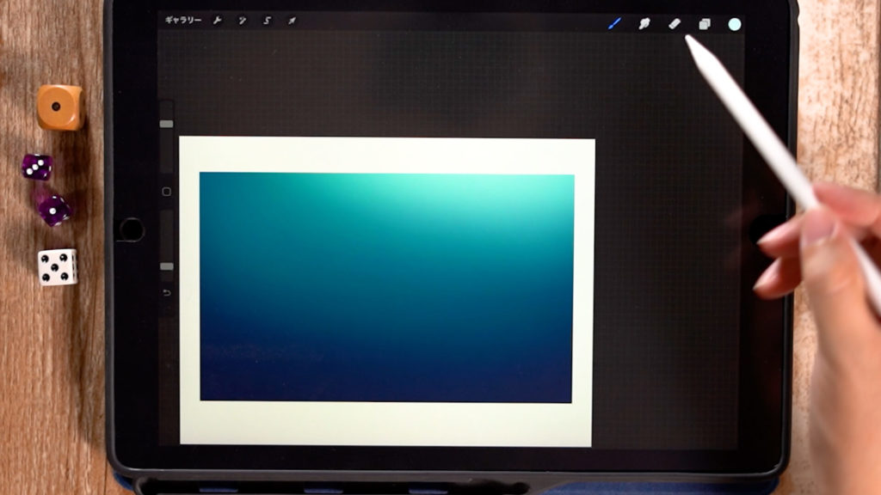Click the brush size slider handle

pos(167,124)
